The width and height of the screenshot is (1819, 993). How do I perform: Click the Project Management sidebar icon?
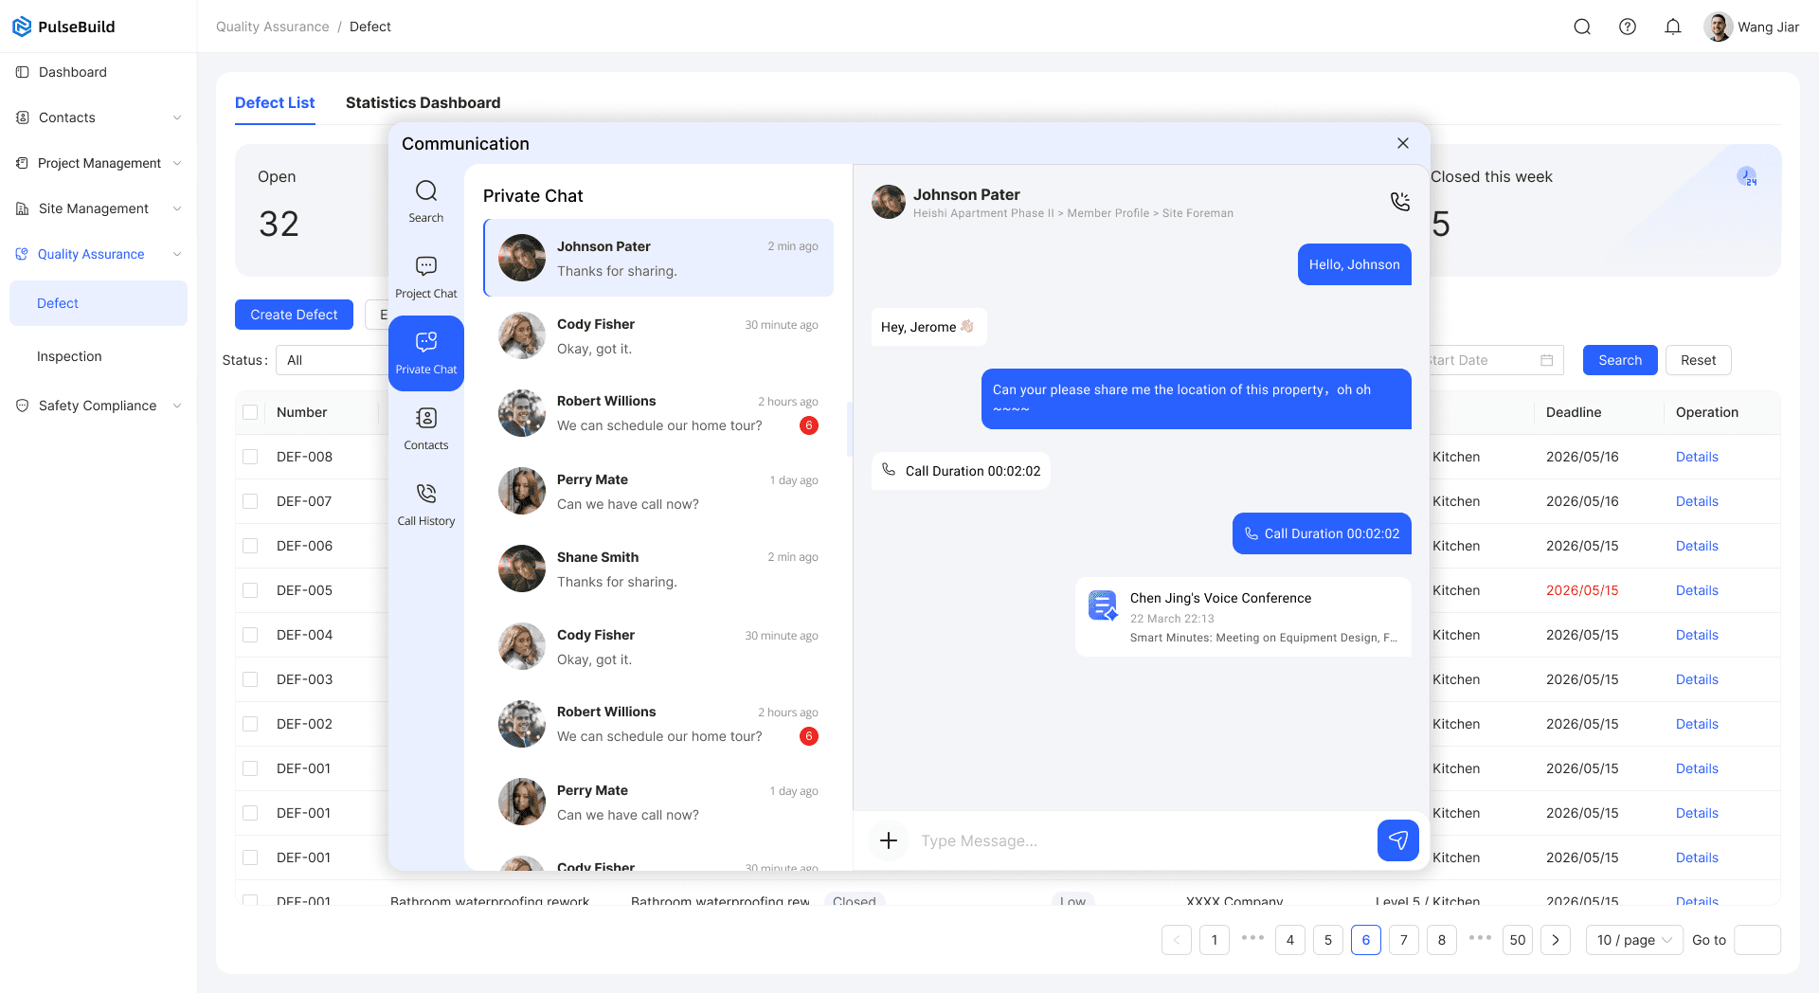22,163
